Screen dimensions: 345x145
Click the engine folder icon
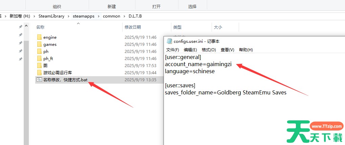click(x=39, y=37)
